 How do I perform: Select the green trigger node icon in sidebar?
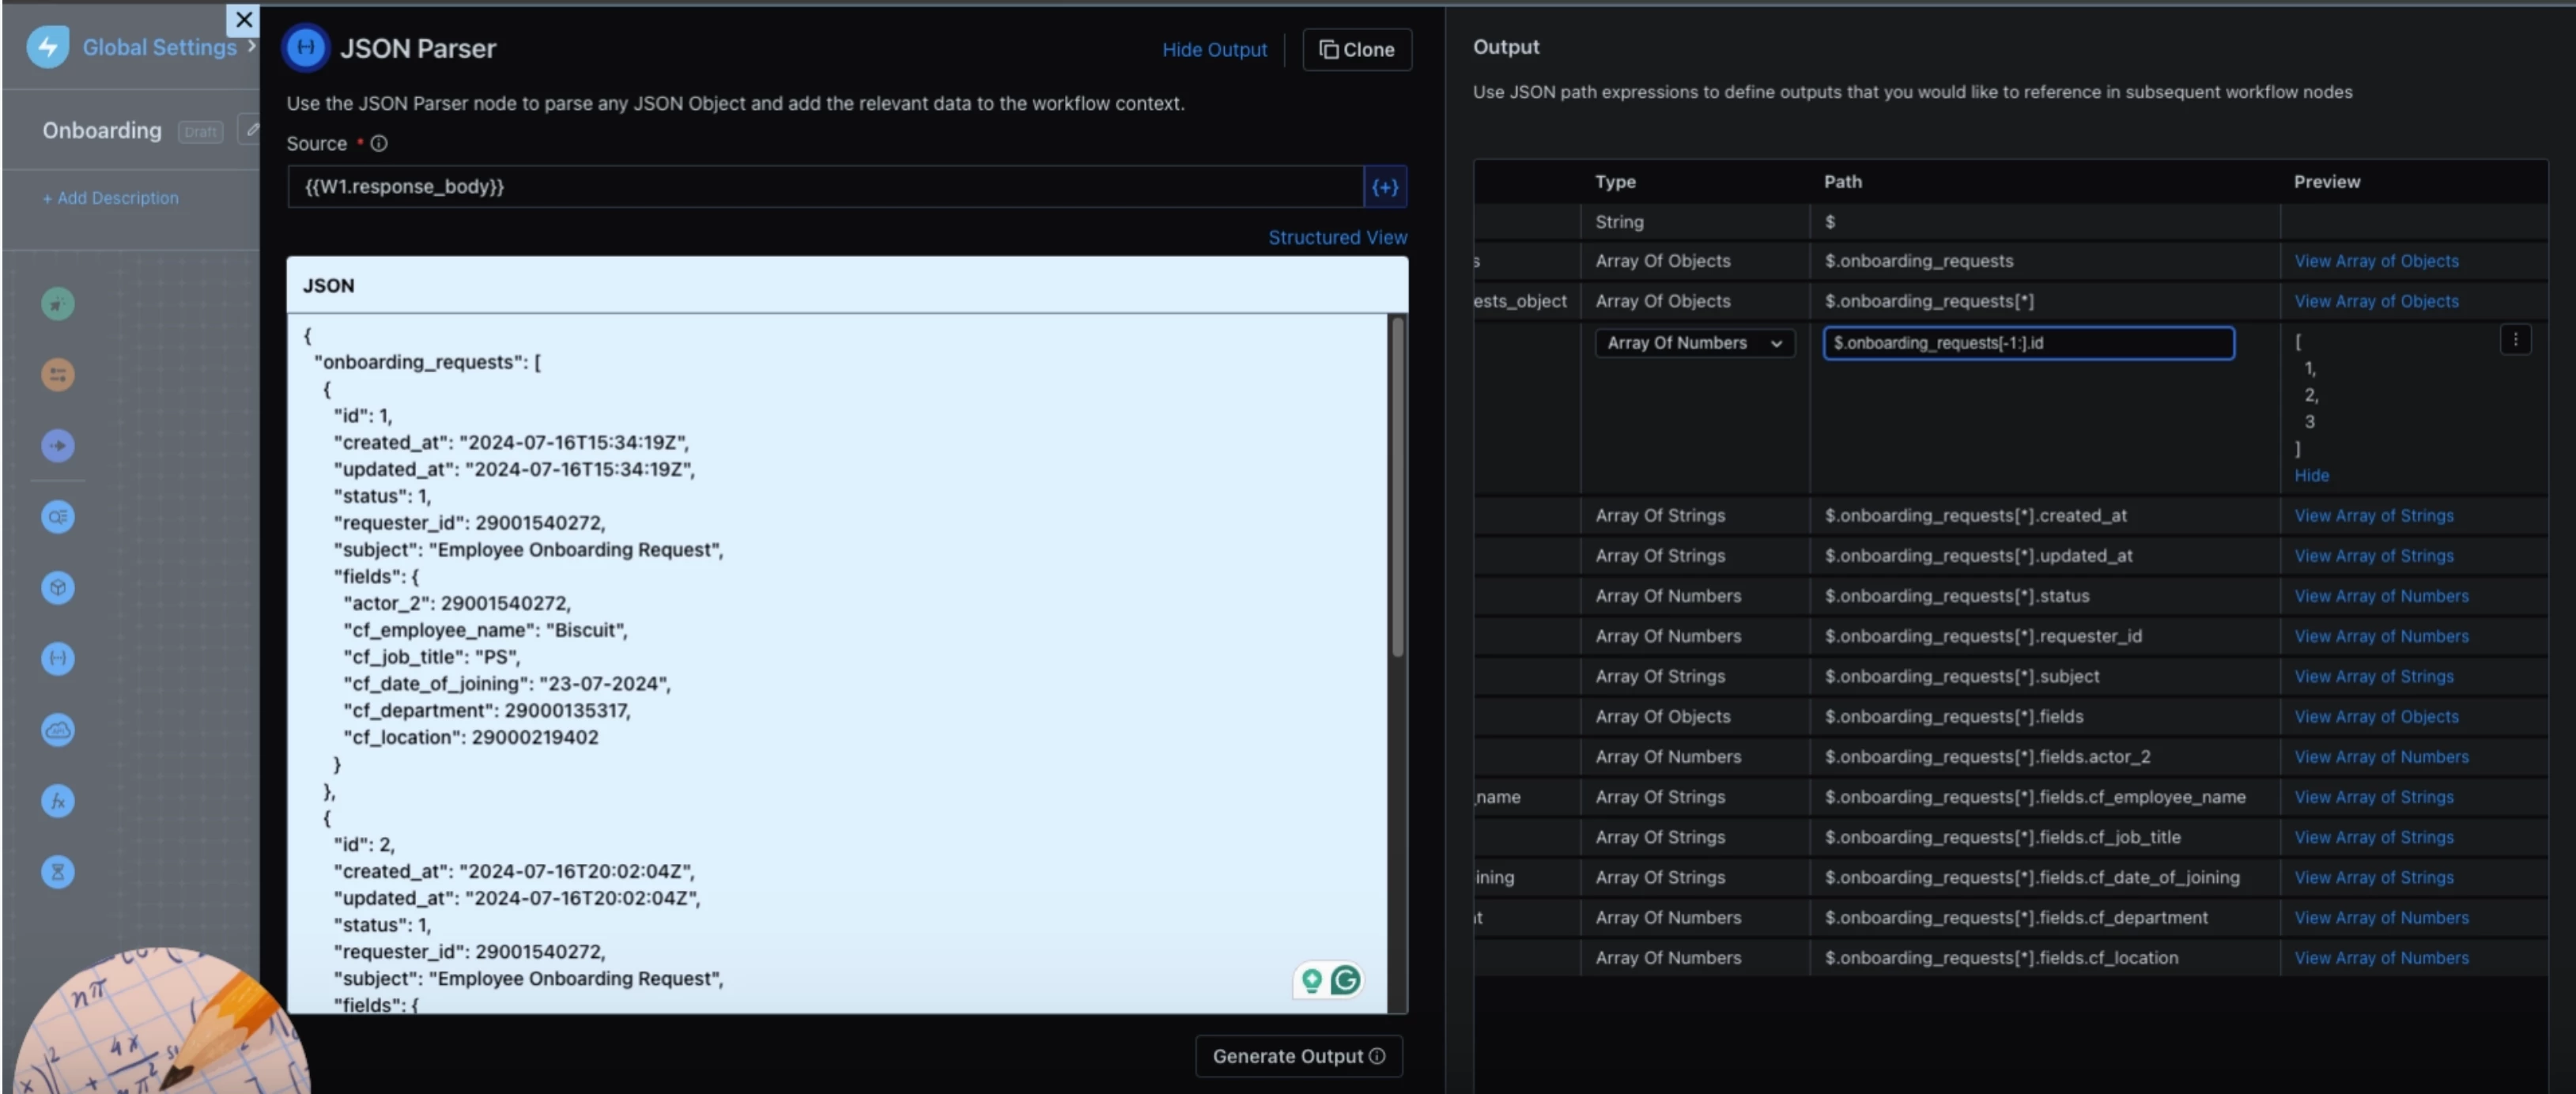tap(58, 303)
